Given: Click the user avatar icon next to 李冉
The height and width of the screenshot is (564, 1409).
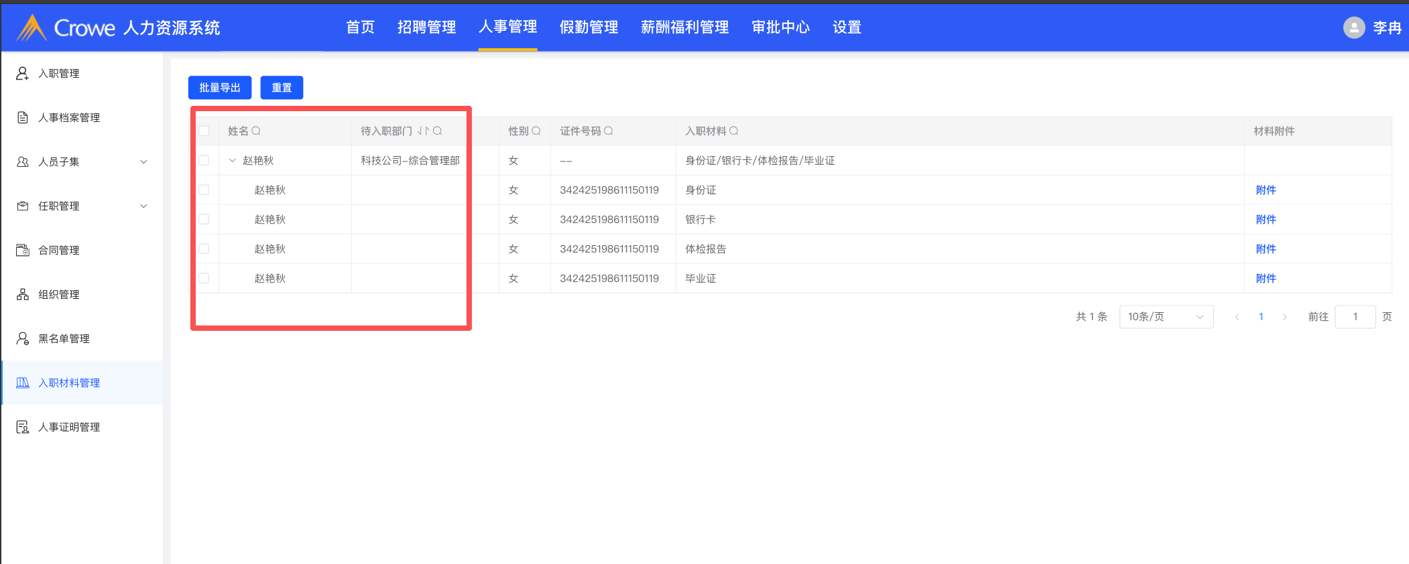Looking at the screenshot, I should click(1353, 27).
